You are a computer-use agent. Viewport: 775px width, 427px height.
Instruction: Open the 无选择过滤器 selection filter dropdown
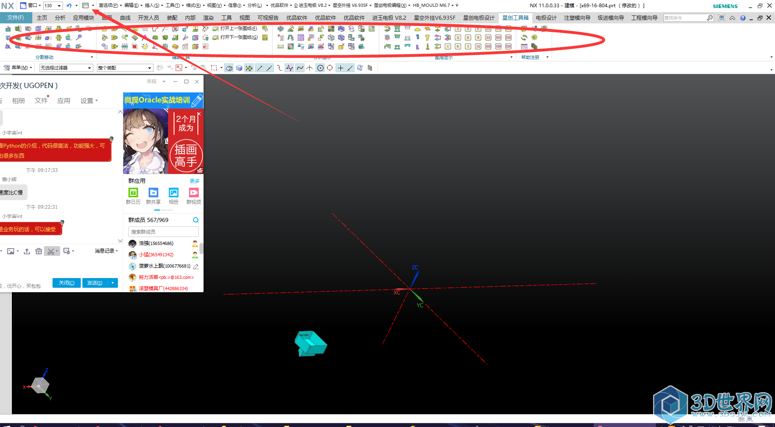coord(66,68)
